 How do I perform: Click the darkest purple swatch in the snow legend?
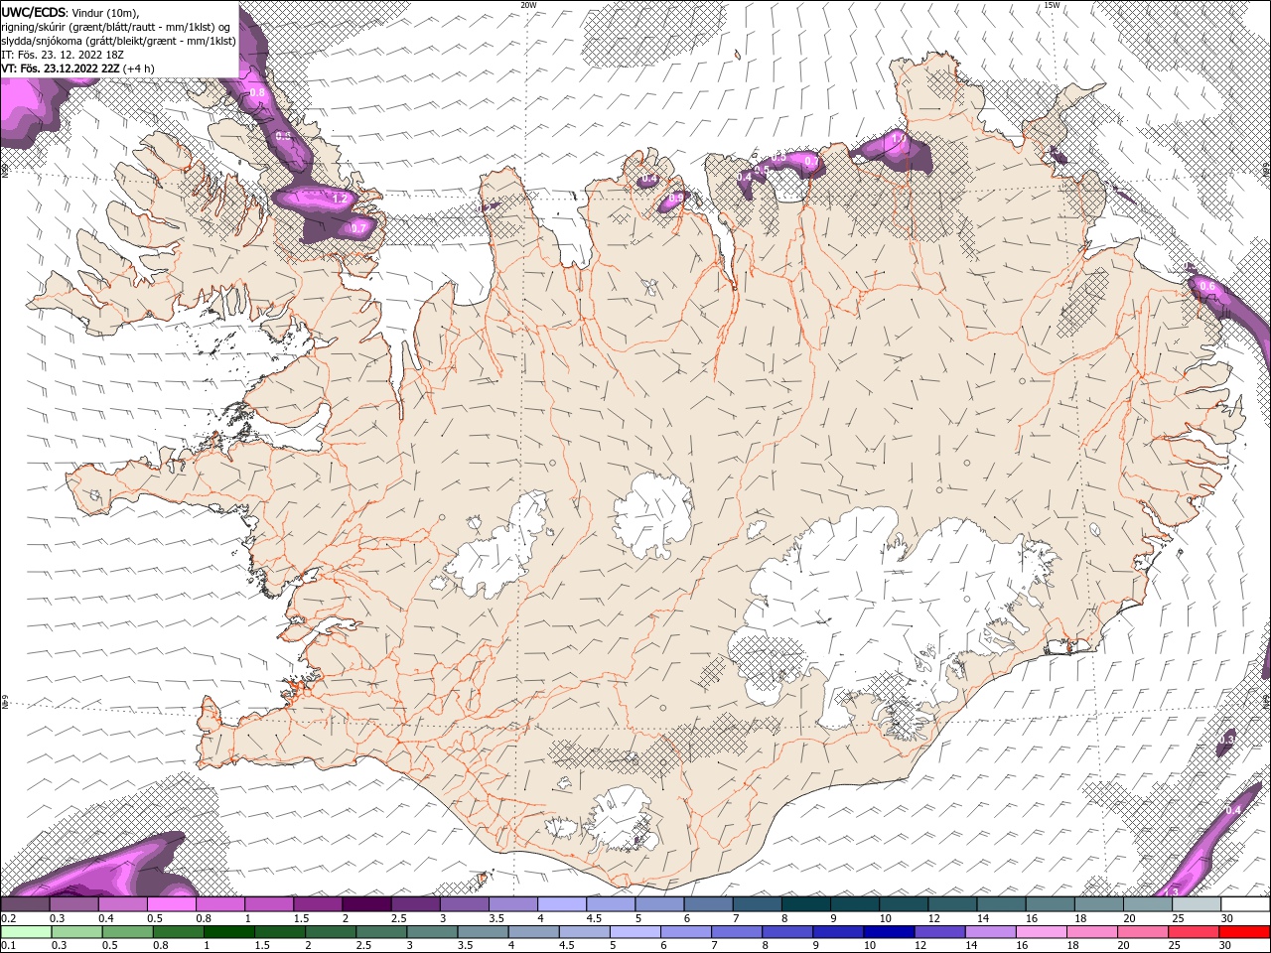pyautogui.click(x=366, y=904)
